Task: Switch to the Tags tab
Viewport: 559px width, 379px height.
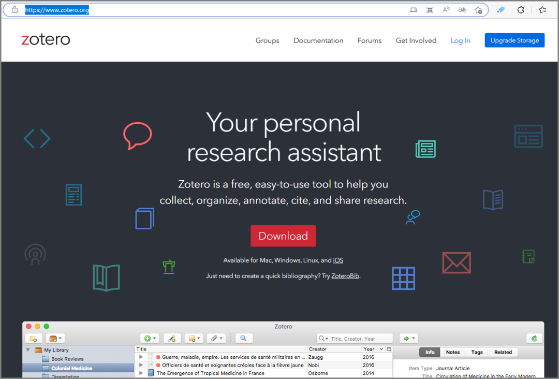Action: [477, 352]
